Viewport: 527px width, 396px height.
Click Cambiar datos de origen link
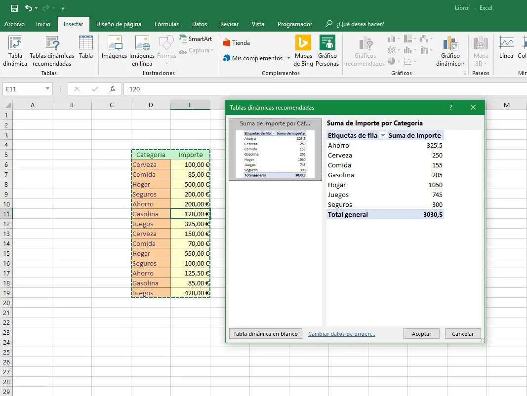tap(342, 334)
